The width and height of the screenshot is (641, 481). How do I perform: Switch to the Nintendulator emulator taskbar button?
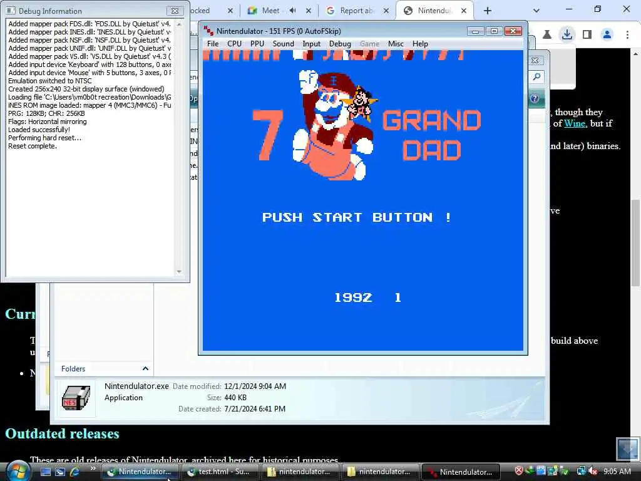click(x=460, y=472)
